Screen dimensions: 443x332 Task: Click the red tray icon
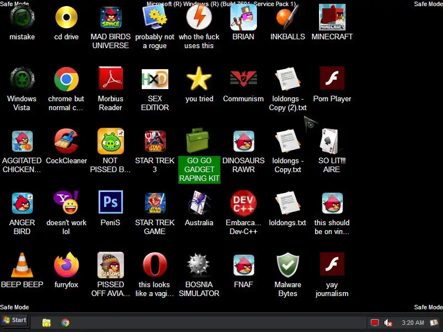click(x=375, y=323)
